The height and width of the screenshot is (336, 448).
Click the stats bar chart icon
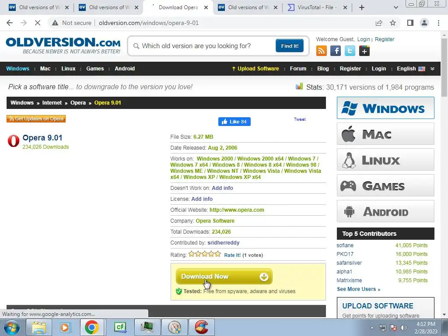tap(299, 86)
